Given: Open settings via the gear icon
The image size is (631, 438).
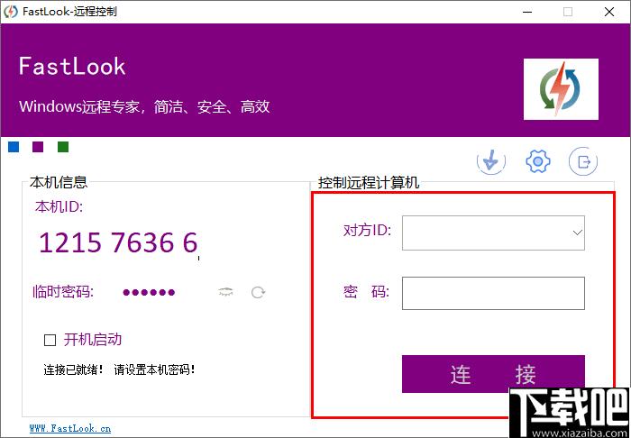Looking at the screenshot, I should [x=537, y=161].
